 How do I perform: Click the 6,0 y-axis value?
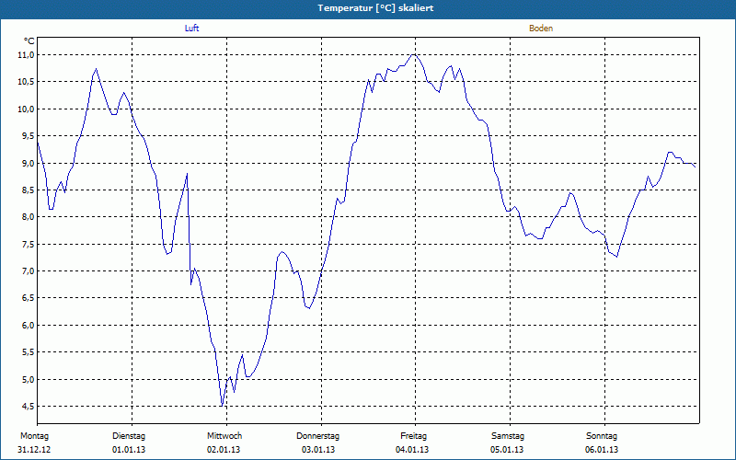pos(28,326)
